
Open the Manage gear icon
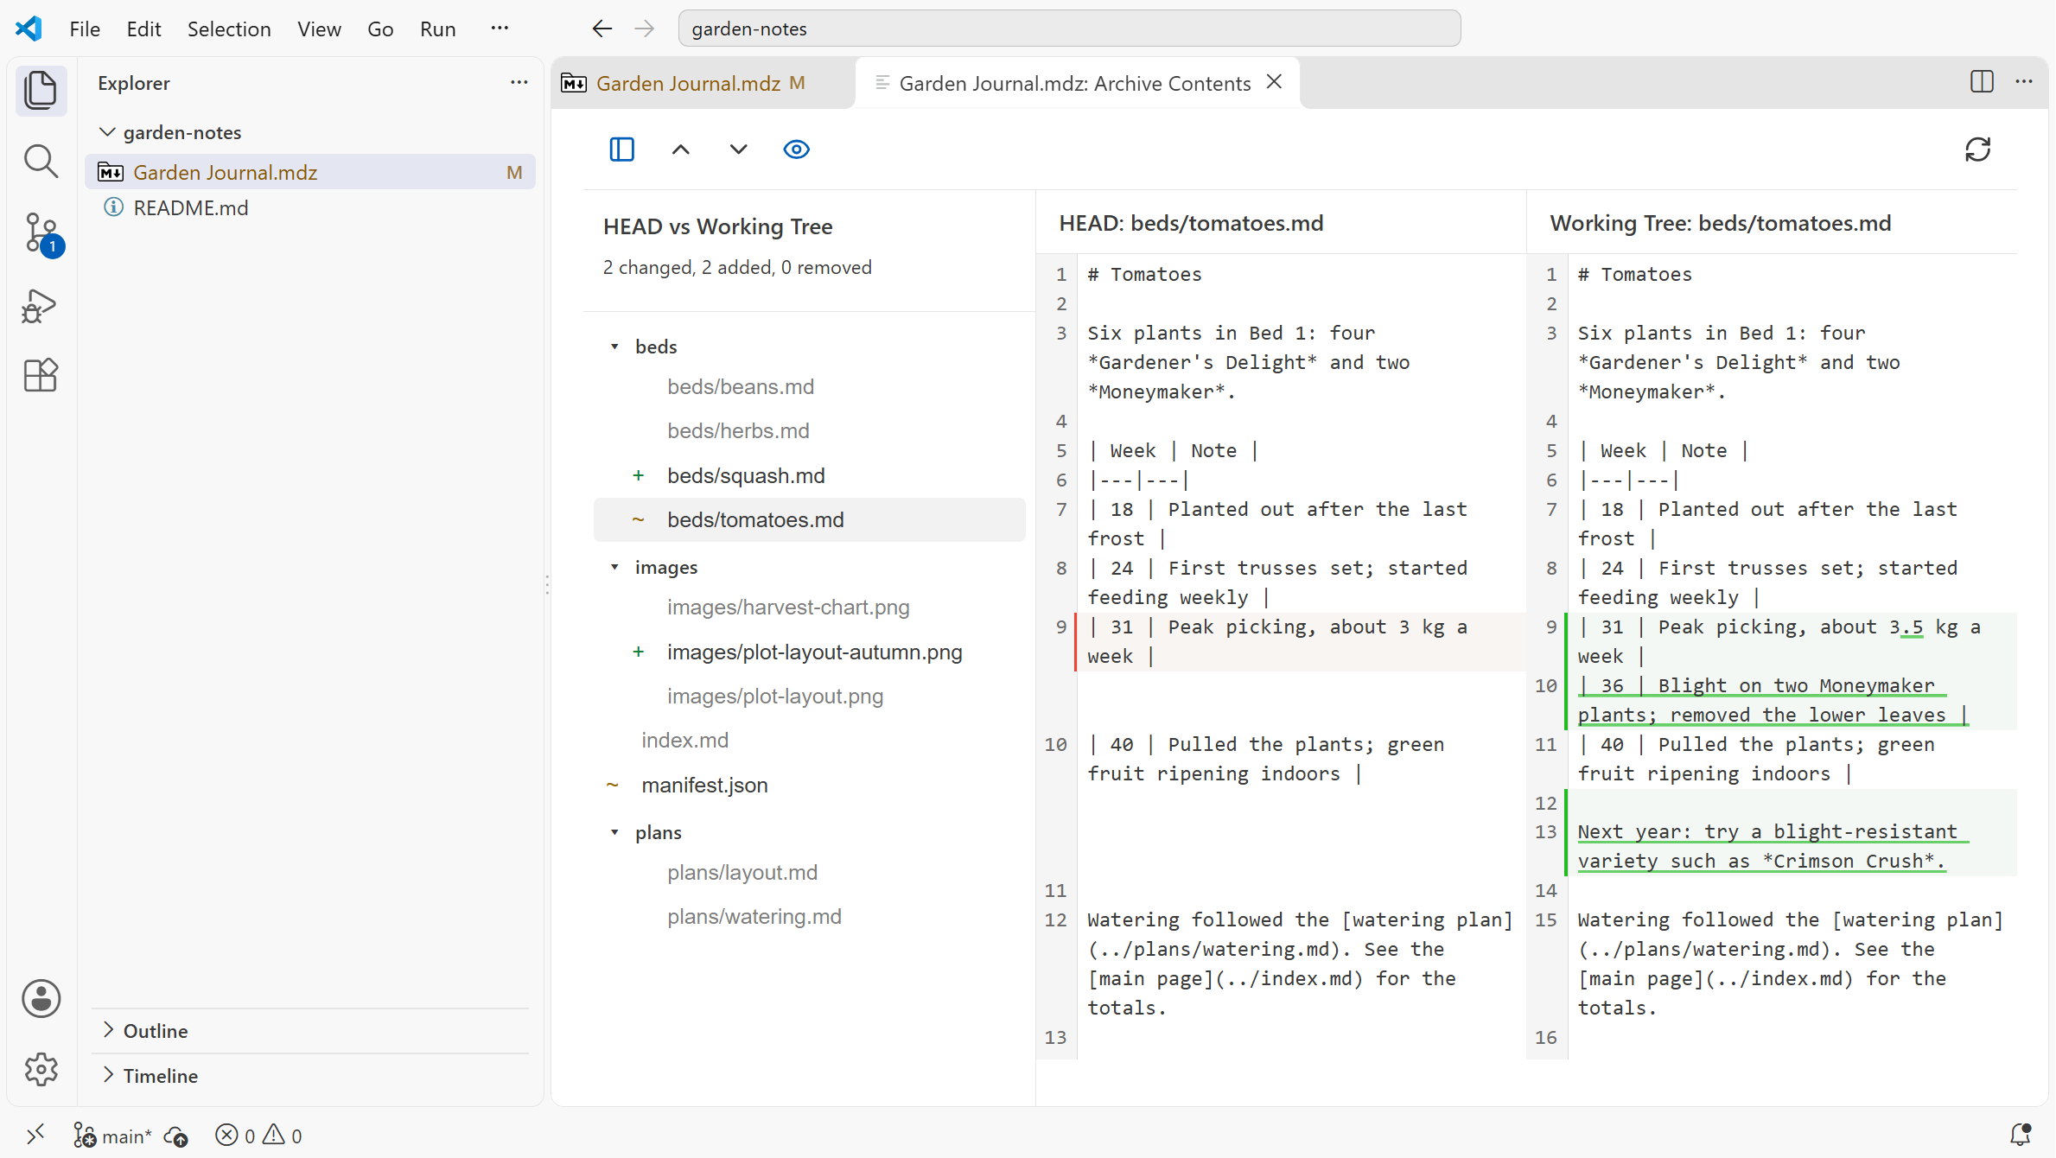41,1070
